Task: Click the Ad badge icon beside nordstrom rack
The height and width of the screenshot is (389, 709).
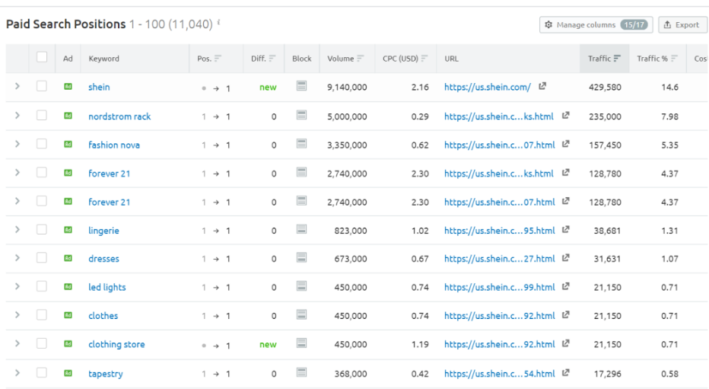Action: pyautogui.click(x=68, y=116)
